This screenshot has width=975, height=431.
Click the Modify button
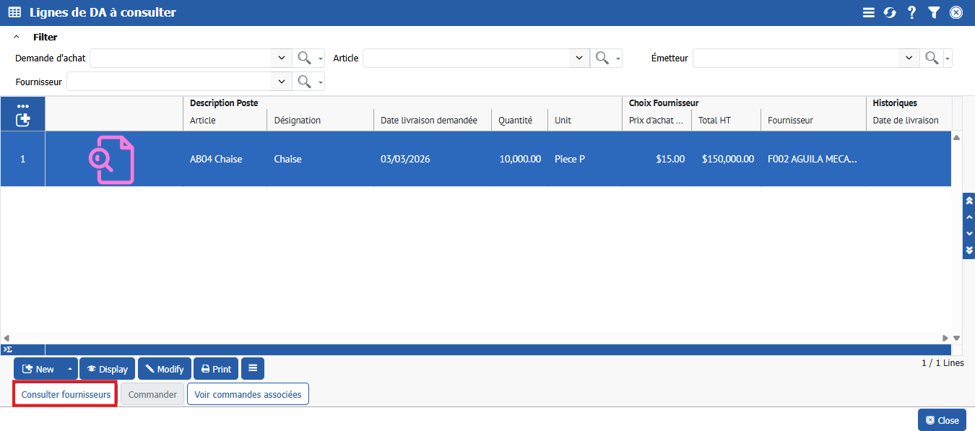[165, 369]
